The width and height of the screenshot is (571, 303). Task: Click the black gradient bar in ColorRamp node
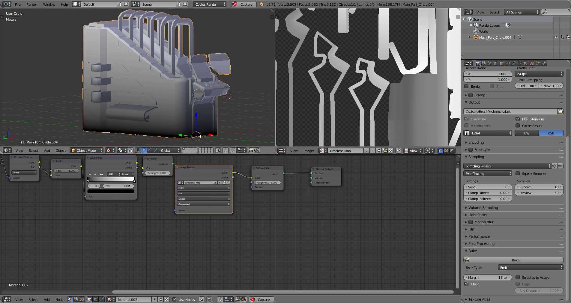pos(111,191)
